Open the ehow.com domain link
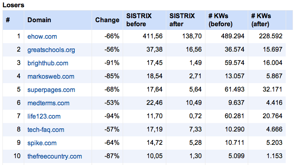This screenshot has height=165, width=295. pos(42,36)
